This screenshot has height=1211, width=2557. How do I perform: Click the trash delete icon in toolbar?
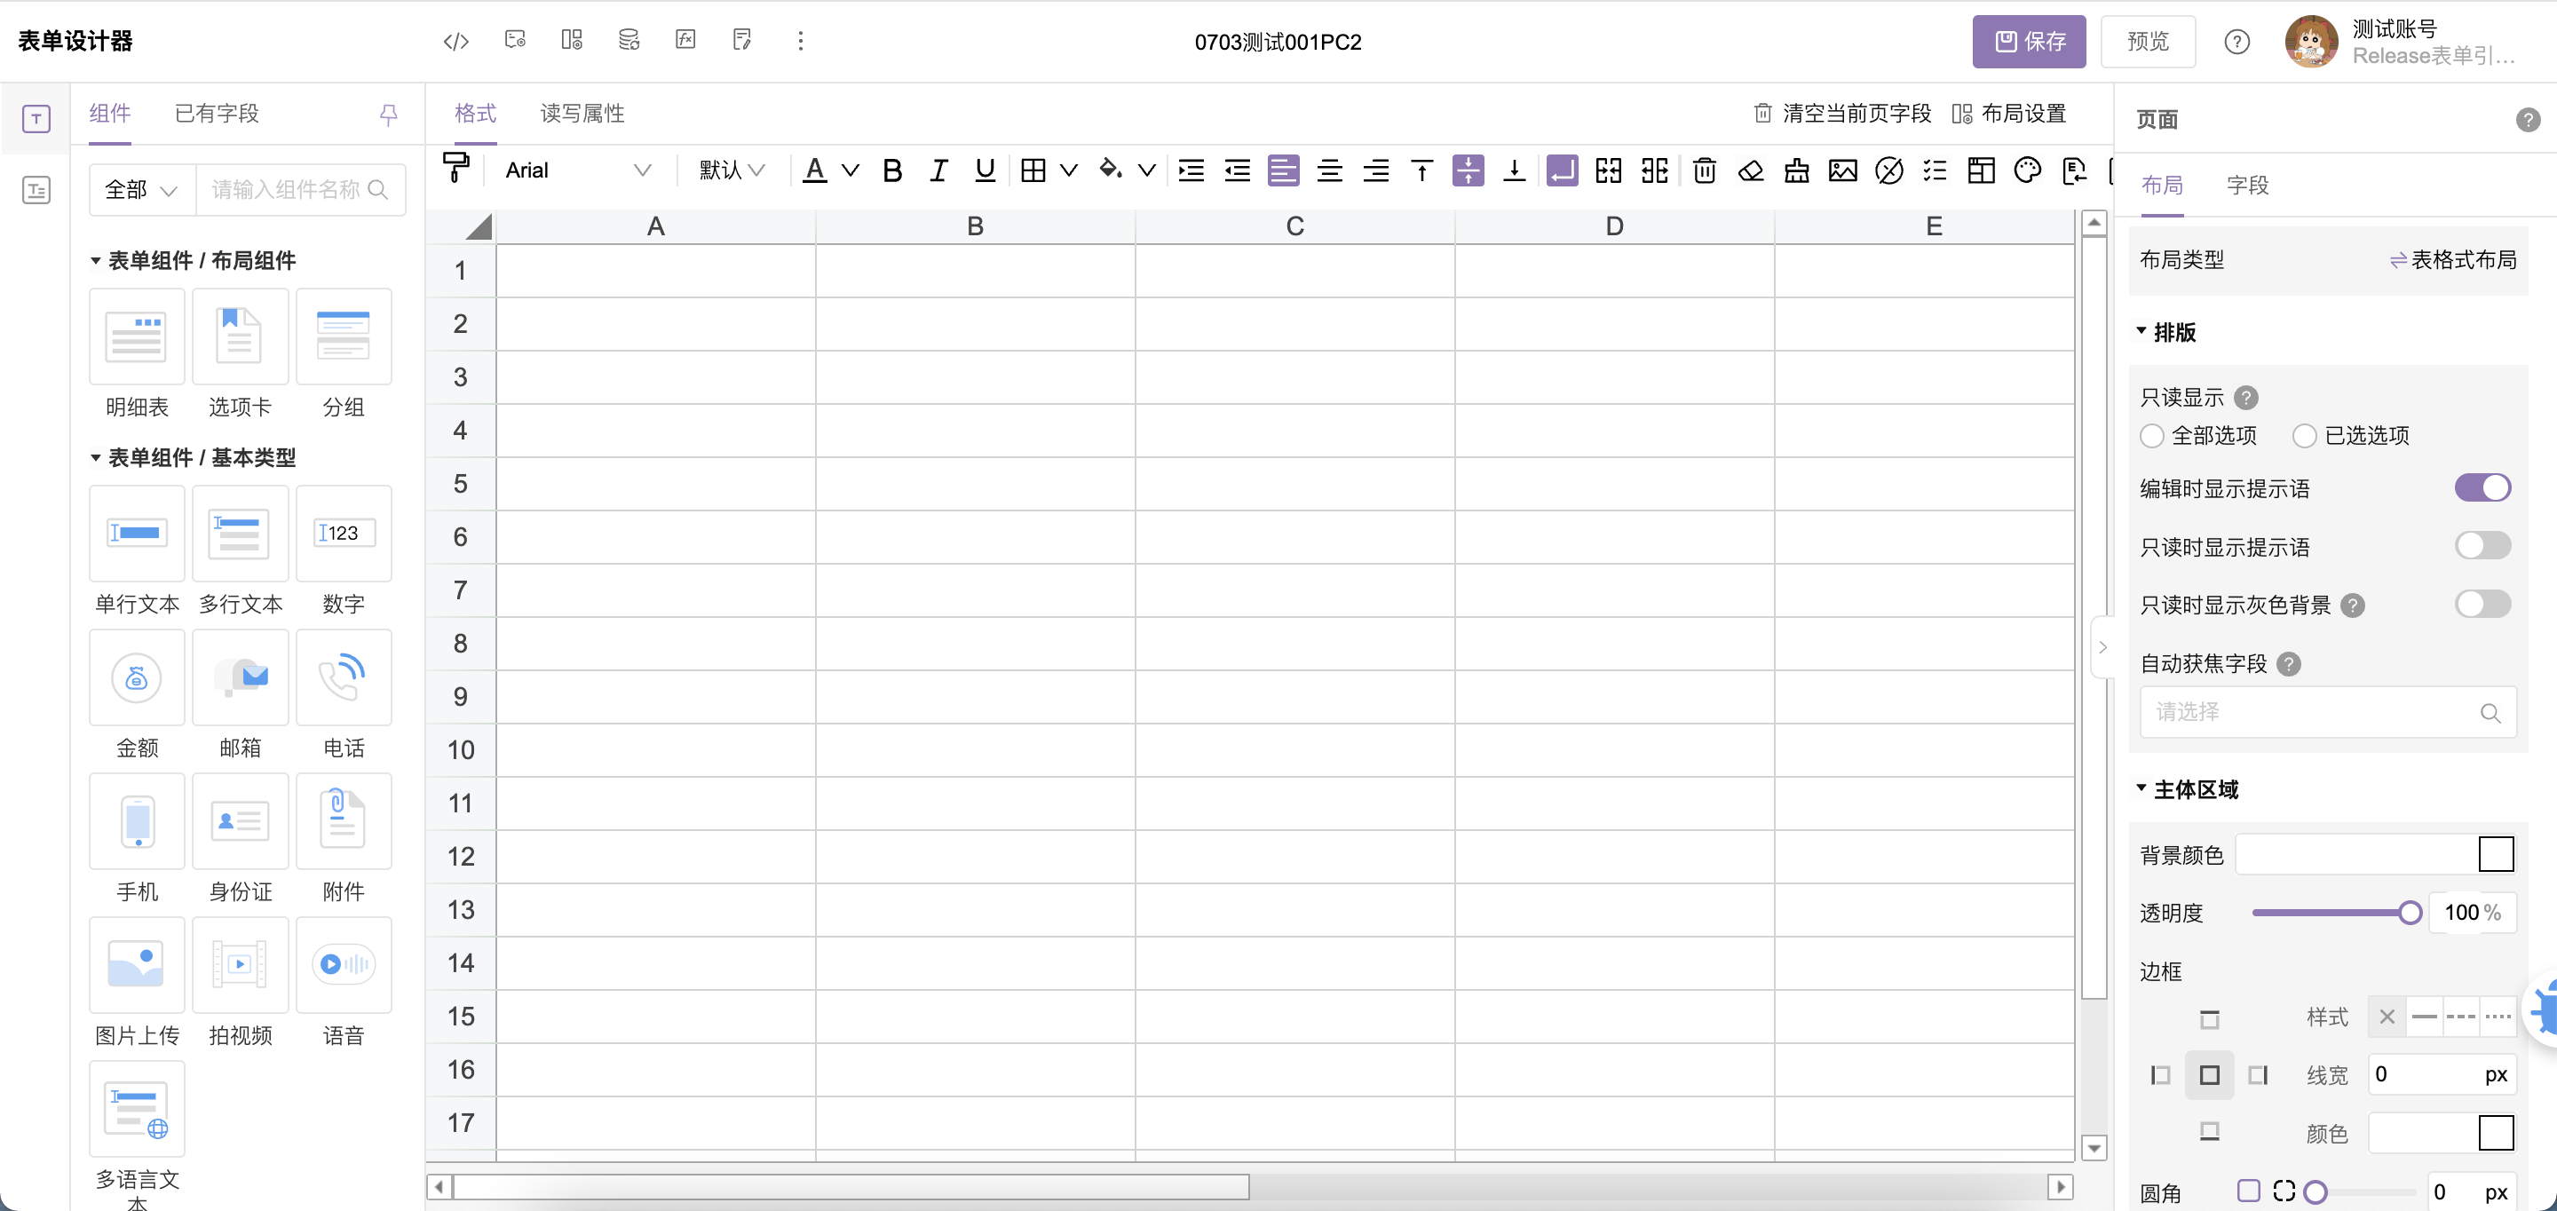1705,170
